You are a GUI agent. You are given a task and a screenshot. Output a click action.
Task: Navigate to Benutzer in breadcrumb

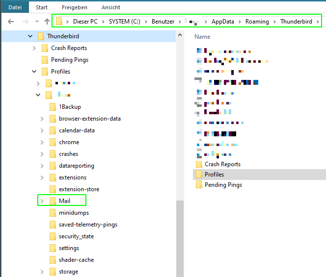tap(163, 22)
